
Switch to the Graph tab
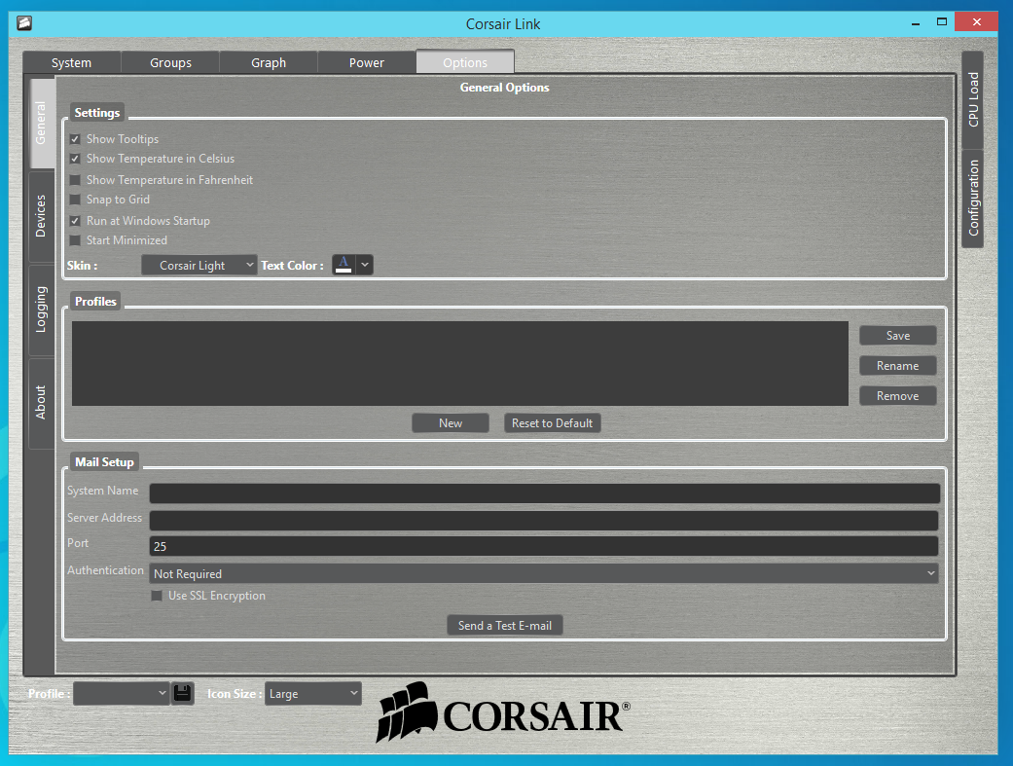point(269,62)
